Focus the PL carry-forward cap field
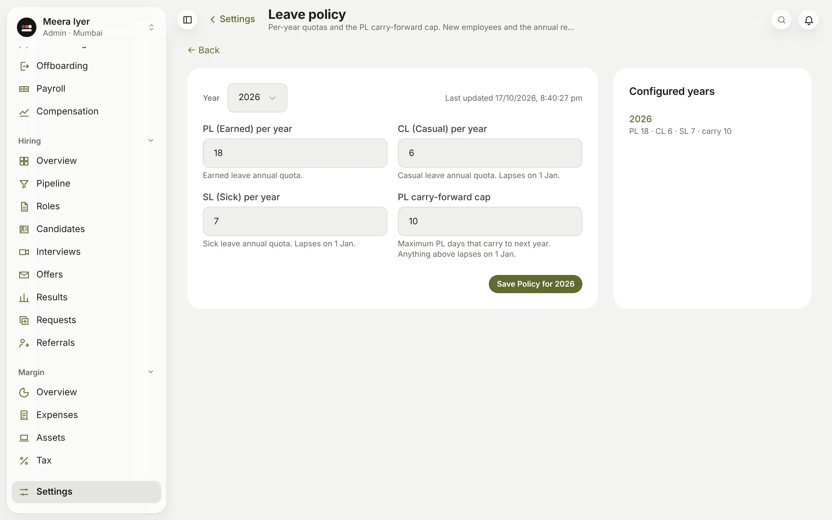Viewport: 832px width, 520px height. (490, 221)
